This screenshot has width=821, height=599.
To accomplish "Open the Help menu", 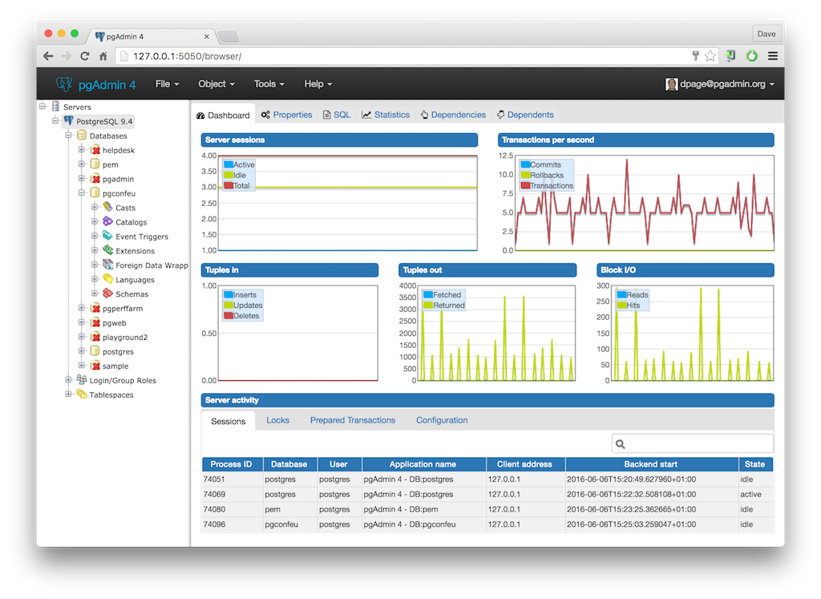I will pyautogui.click(x=317, y=83).
